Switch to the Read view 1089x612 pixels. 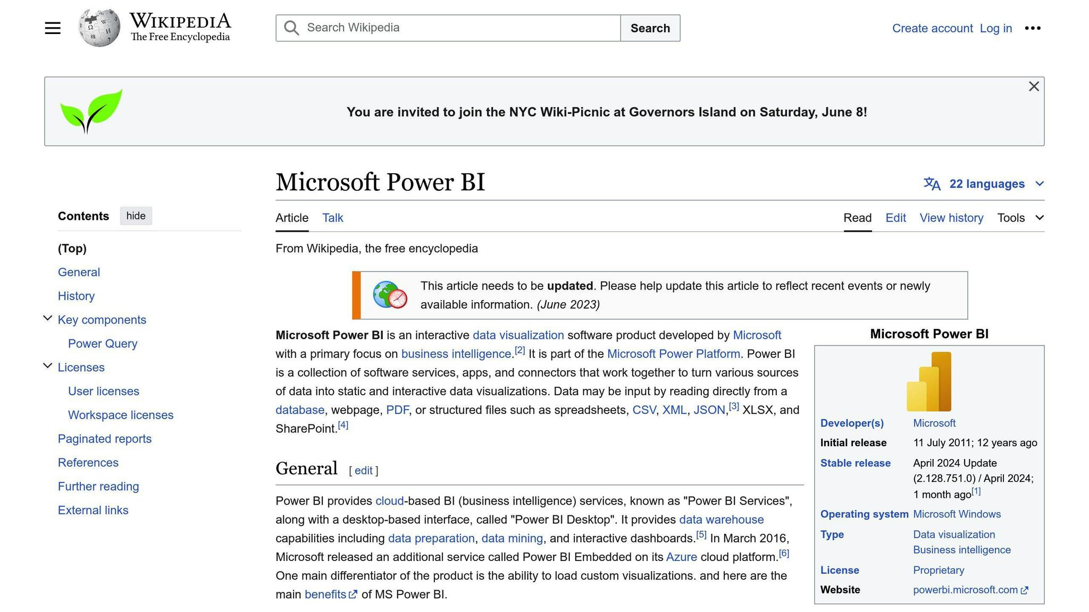[857, 218]
